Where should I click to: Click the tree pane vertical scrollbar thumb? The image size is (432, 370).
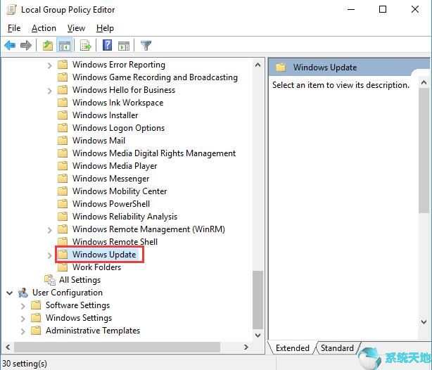[x=258, y=300]
